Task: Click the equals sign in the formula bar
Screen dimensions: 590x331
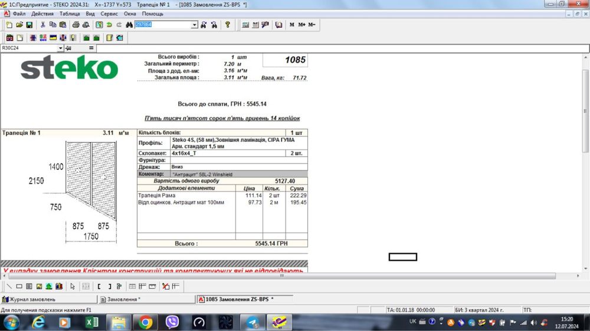Action: coord(91,48)
